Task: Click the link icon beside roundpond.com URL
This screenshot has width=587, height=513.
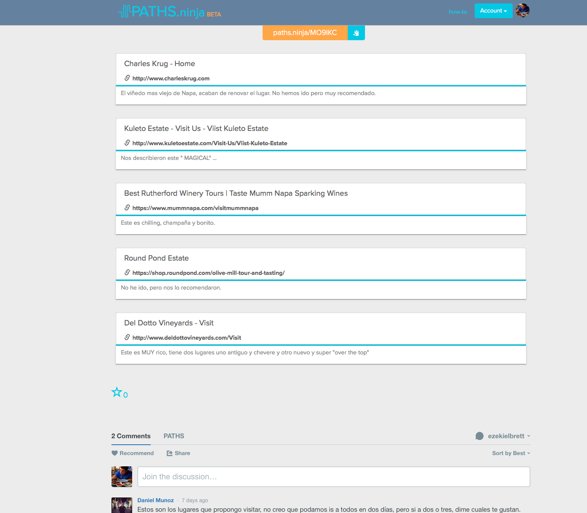Action: (x=127, y=272)
